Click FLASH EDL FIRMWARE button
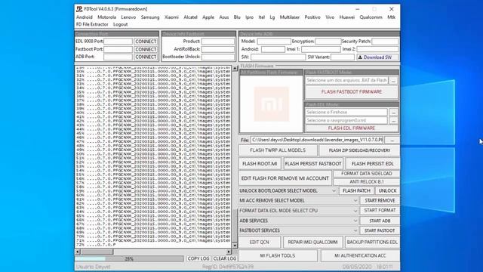This screenshot has width=483, height=272. pyautogui.click(x=352, y=128)
